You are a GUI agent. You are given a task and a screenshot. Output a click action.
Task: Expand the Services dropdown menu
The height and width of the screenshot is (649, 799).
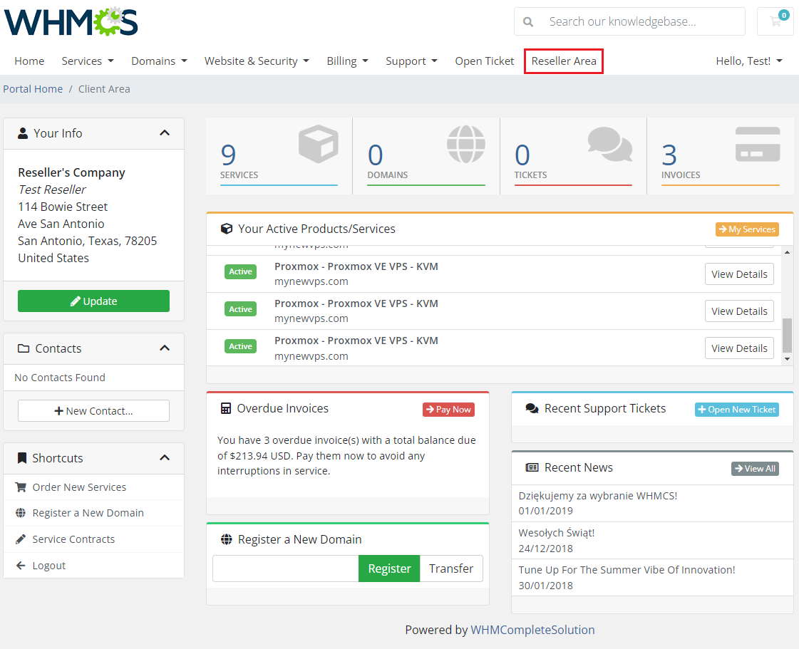(88, 61)
